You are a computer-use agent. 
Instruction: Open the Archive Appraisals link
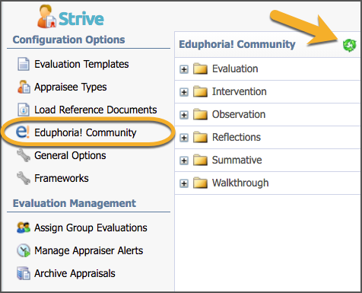point(75,273)
